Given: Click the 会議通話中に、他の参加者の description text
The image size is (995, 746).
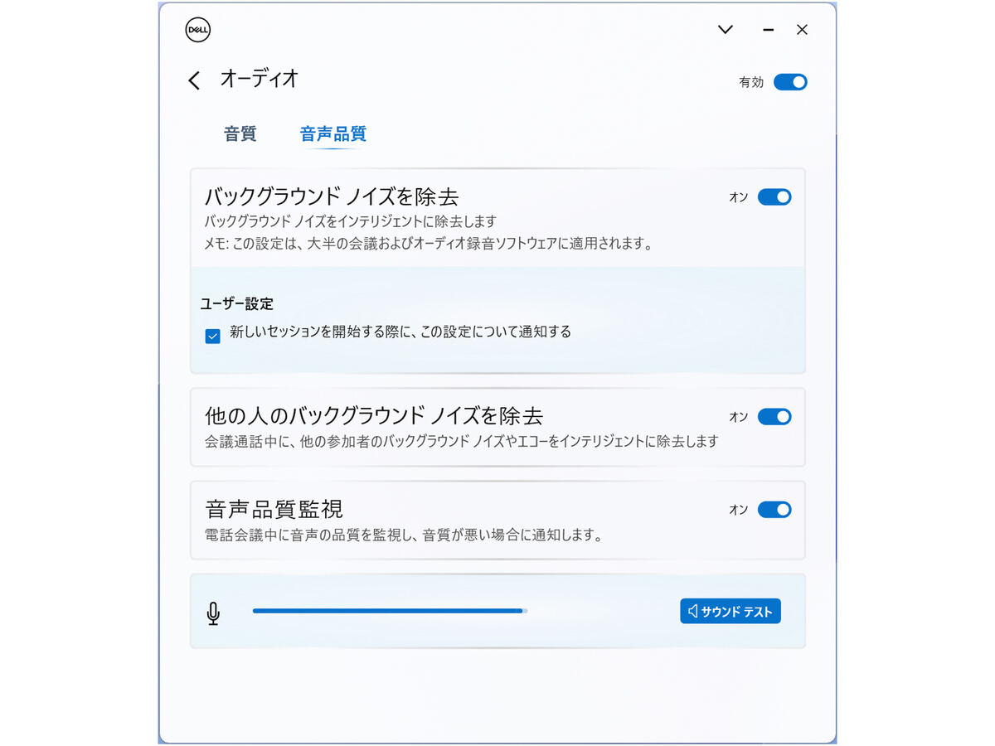Looking at the screenshot, I should pyautogui.click(x=461, y=442).
